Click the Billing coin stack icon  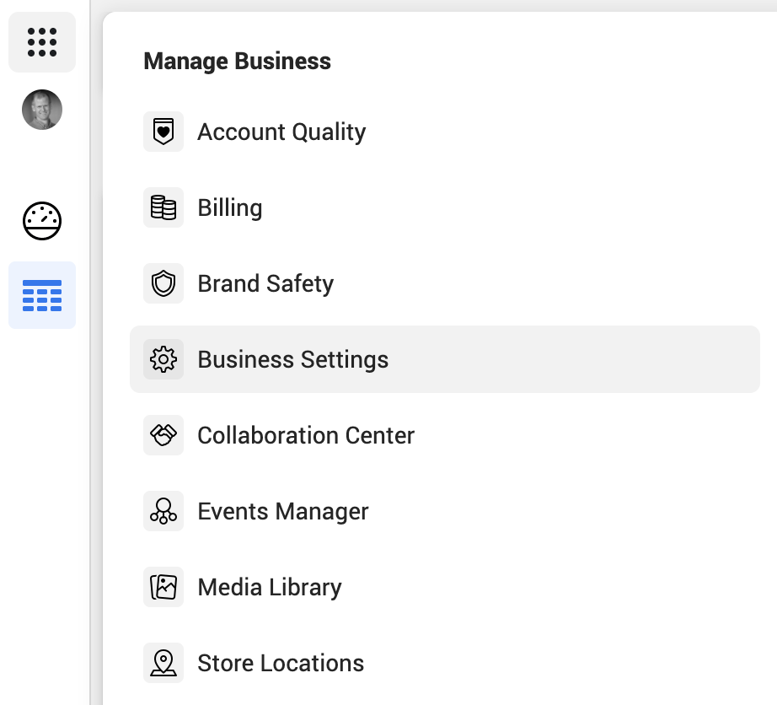[x=163, y=207]
